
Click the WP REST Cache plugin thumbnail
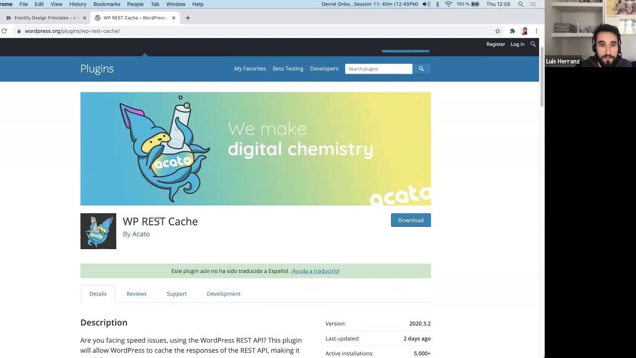[98, 231]
